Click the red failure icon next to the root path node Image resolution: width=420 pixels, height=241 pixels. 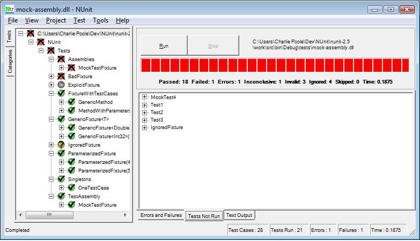(x=31, y=33)
